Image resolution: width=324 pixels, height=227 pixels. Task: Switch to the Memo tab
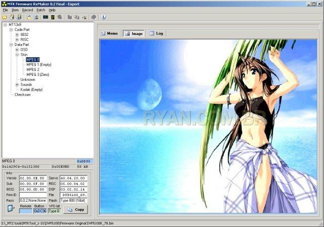tap(109, 33)
